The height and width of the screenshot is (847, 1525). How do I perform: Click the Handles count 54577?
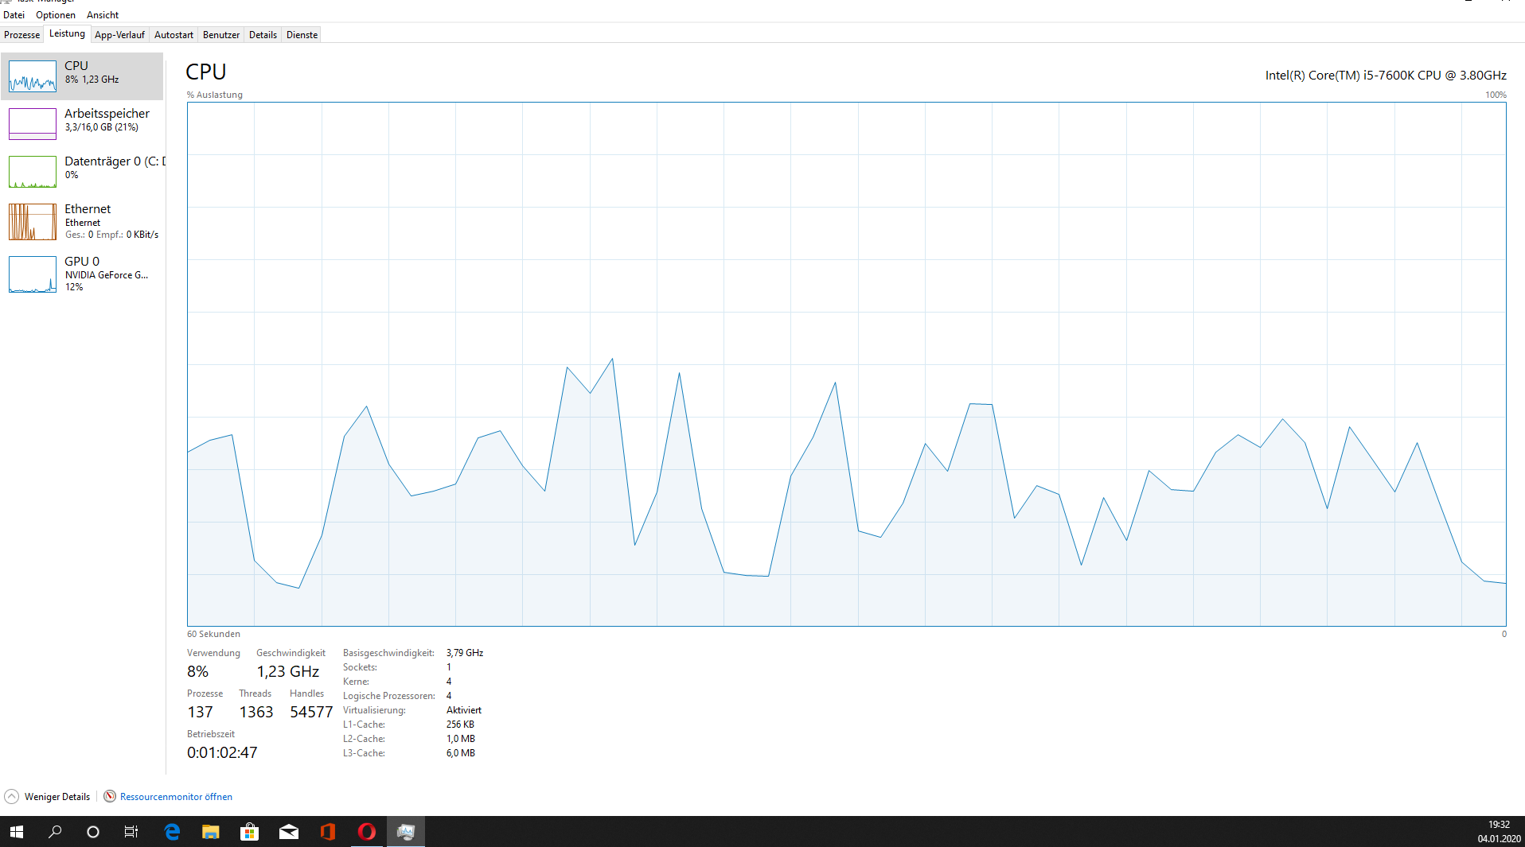click(311, 713)
